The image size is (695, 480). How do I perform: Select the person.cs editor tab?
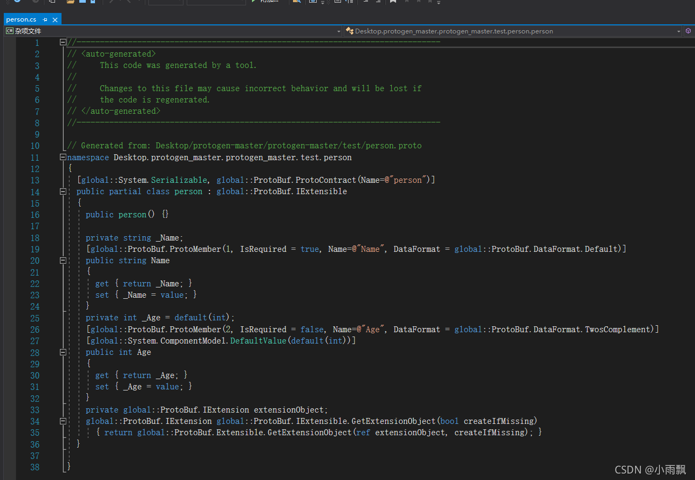21,19
